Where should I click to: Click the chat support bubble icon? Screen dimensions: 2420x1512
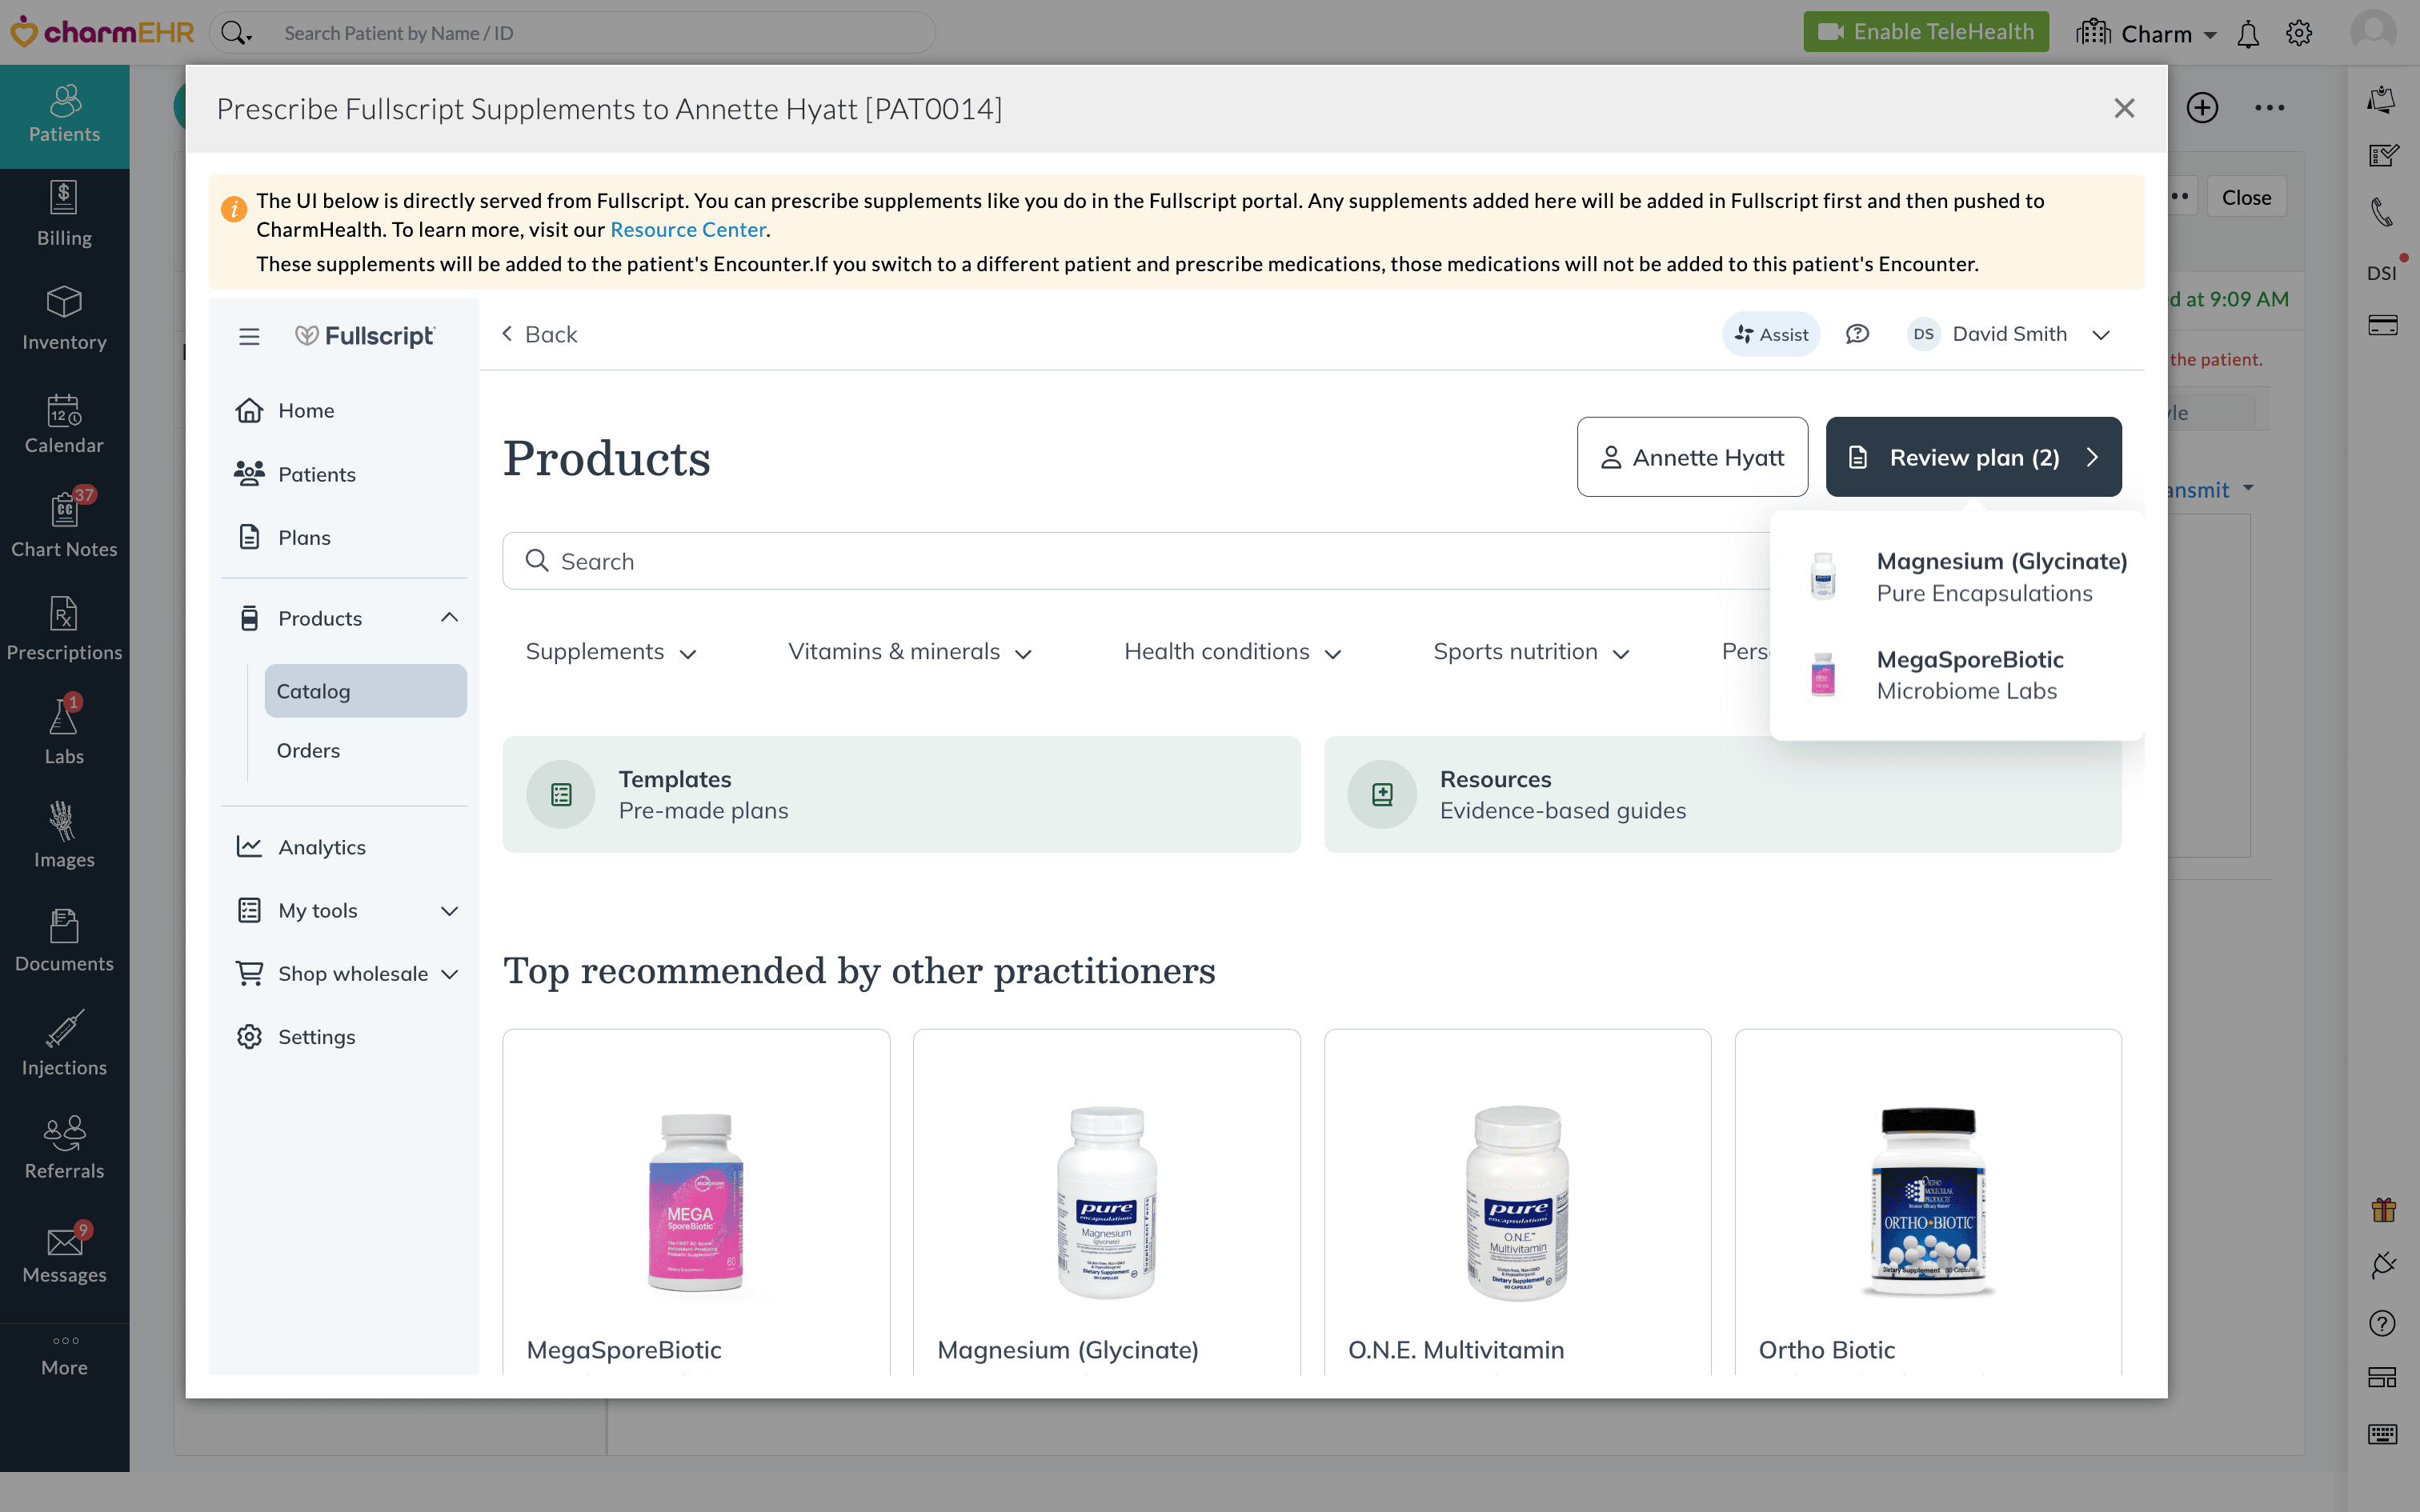pos(1857,334)
